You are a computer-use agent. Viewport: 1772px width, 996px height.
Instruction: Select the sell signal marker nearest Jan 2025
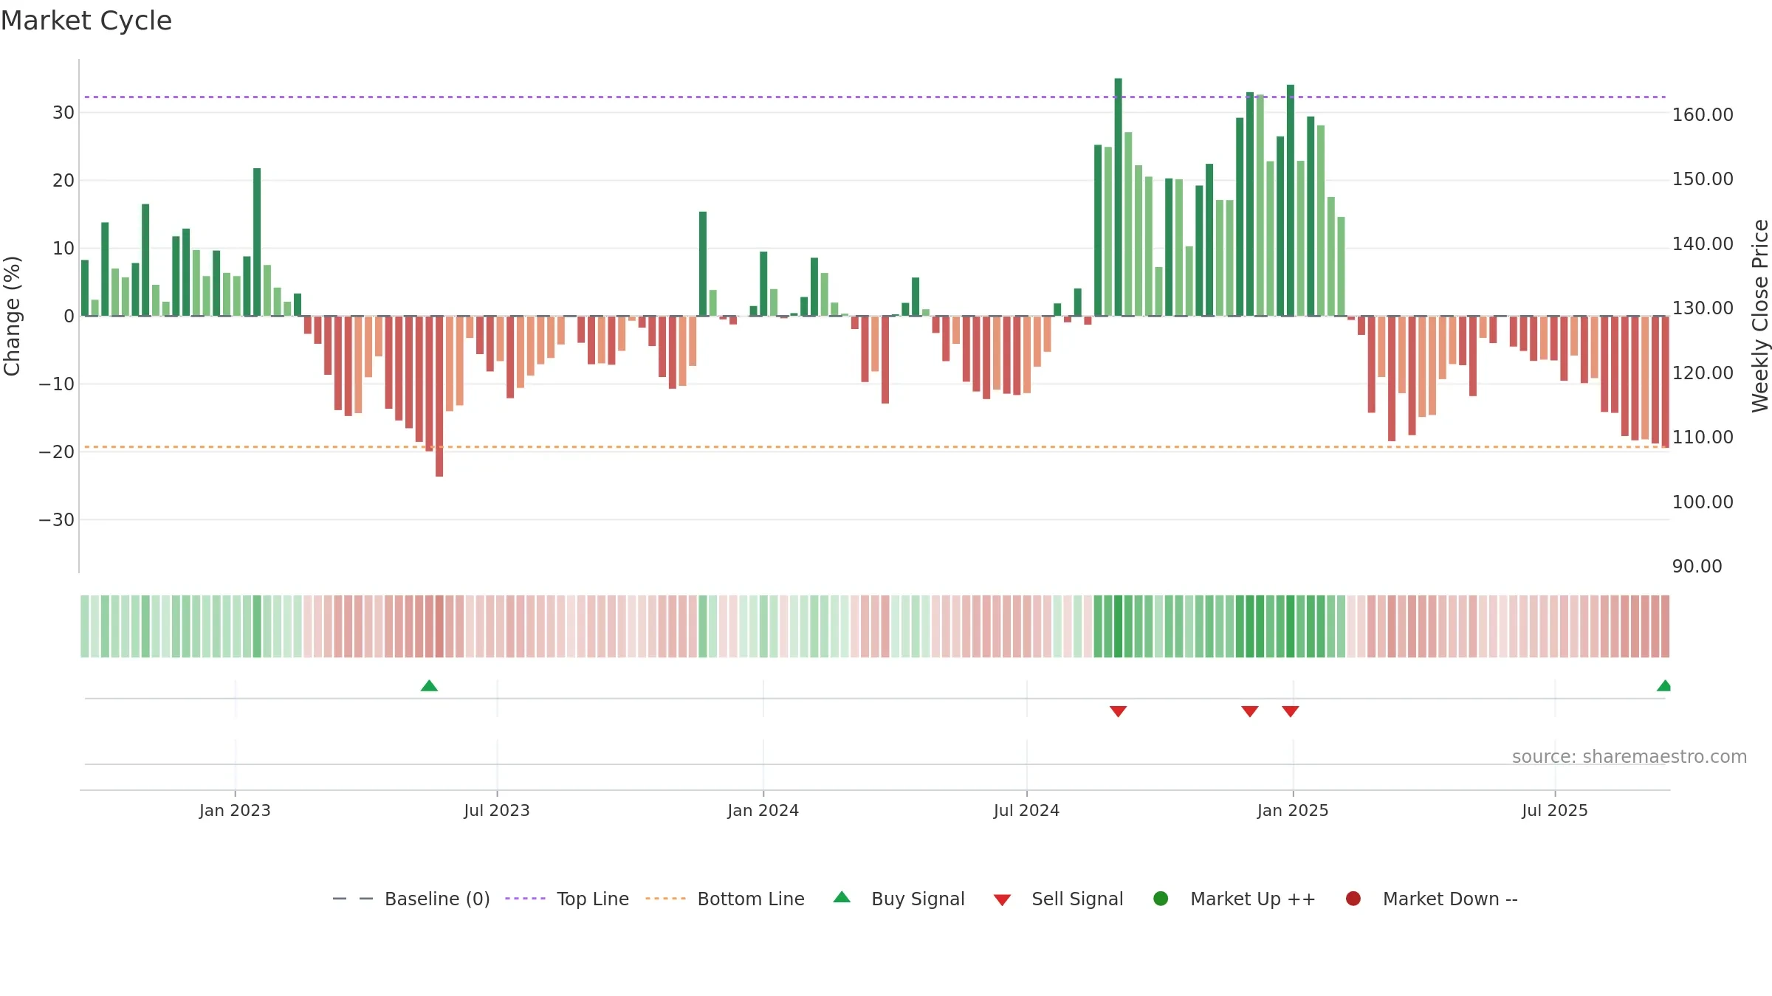click(x=1290, y=711)
